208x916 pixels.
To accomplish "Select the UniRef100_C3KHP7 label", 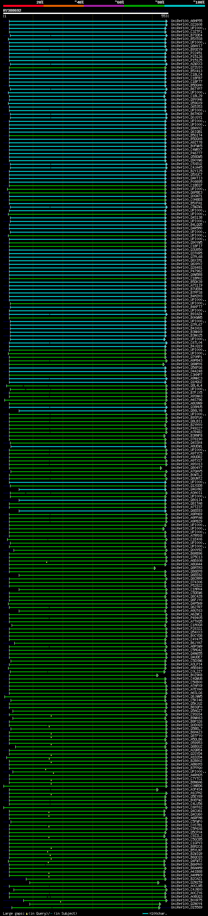I will pyautogui.click(x=187, y=375).
